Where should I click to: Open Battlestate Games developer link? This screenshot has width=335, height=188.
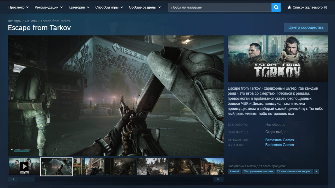(280, 140)
